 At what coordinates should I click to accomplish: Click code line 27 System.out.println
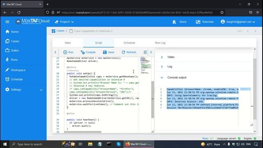click(x=94, y=95)
